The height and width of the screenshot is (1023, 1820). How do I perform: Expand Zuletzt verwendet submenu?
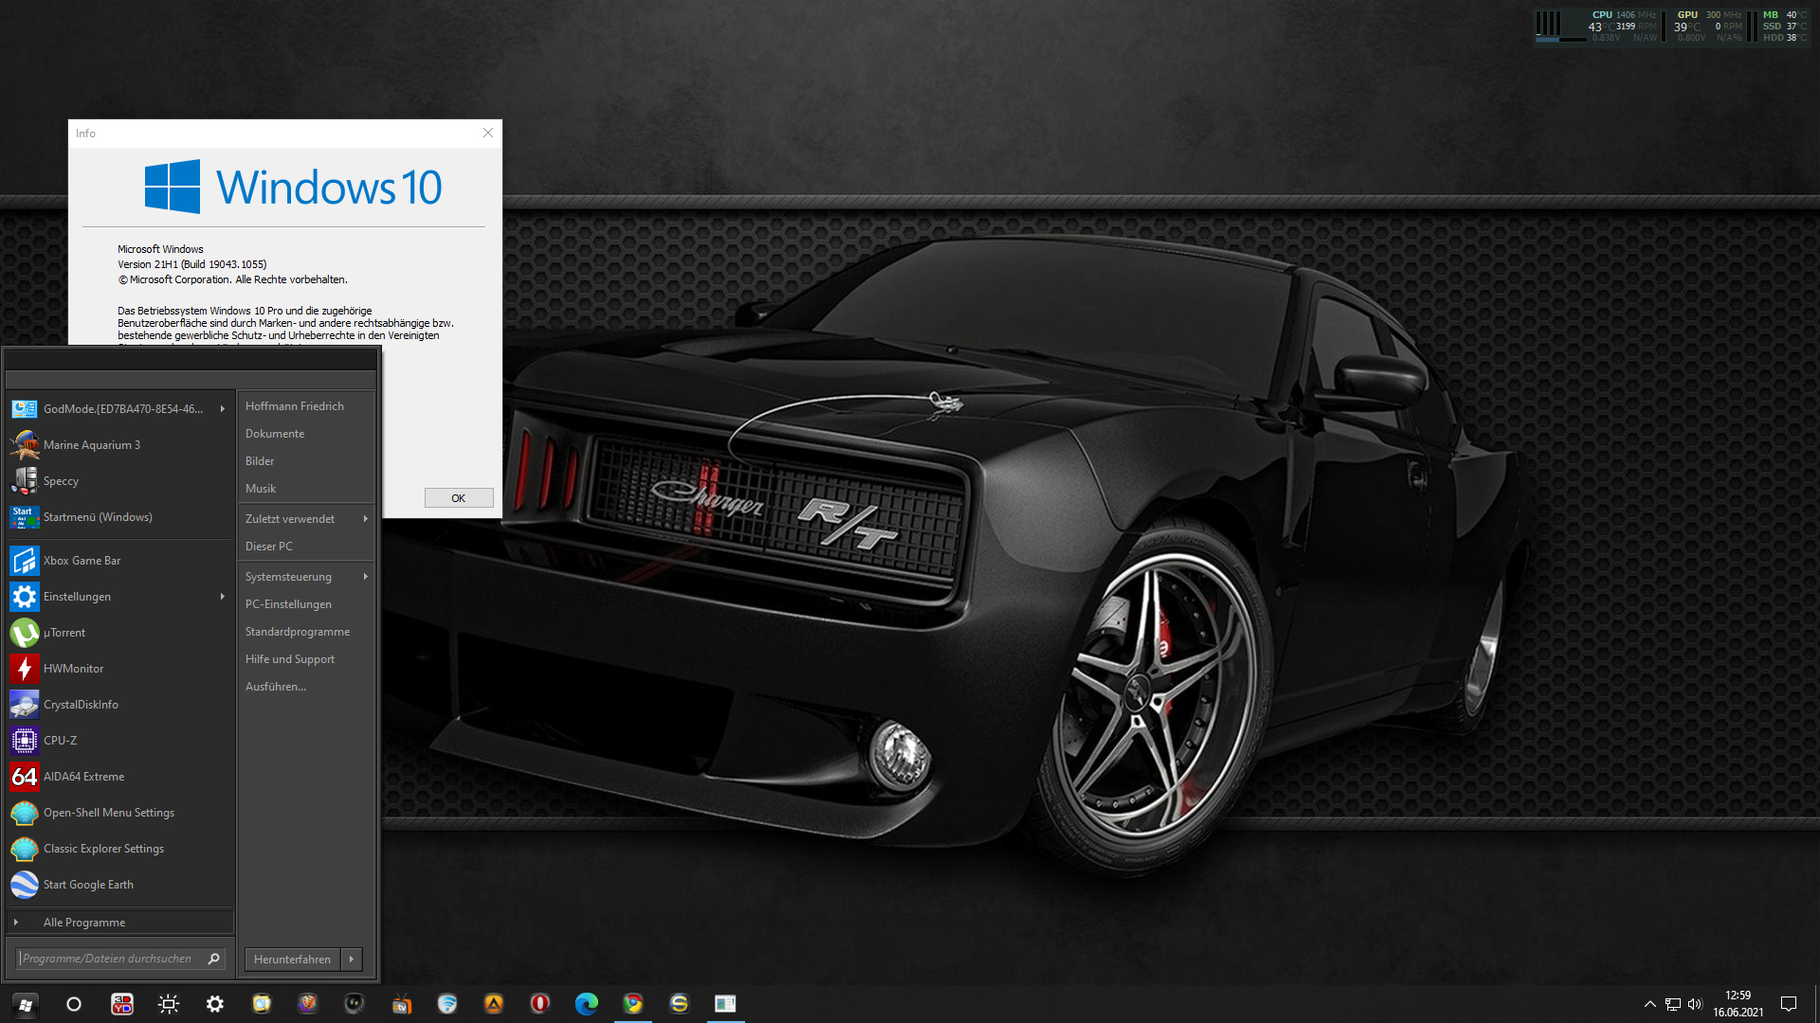[x=306, y=519]
